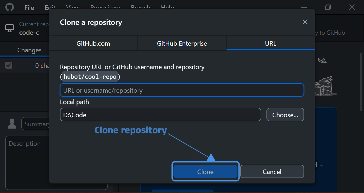Switch to the GitHub.com tab
364x193 pixels.
[93, 44]
